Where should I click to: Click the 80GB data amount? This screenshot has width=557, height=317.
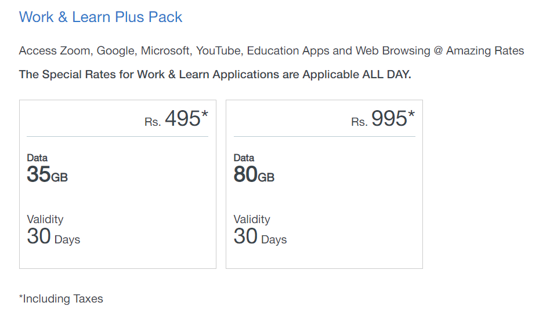pos(254,174)
